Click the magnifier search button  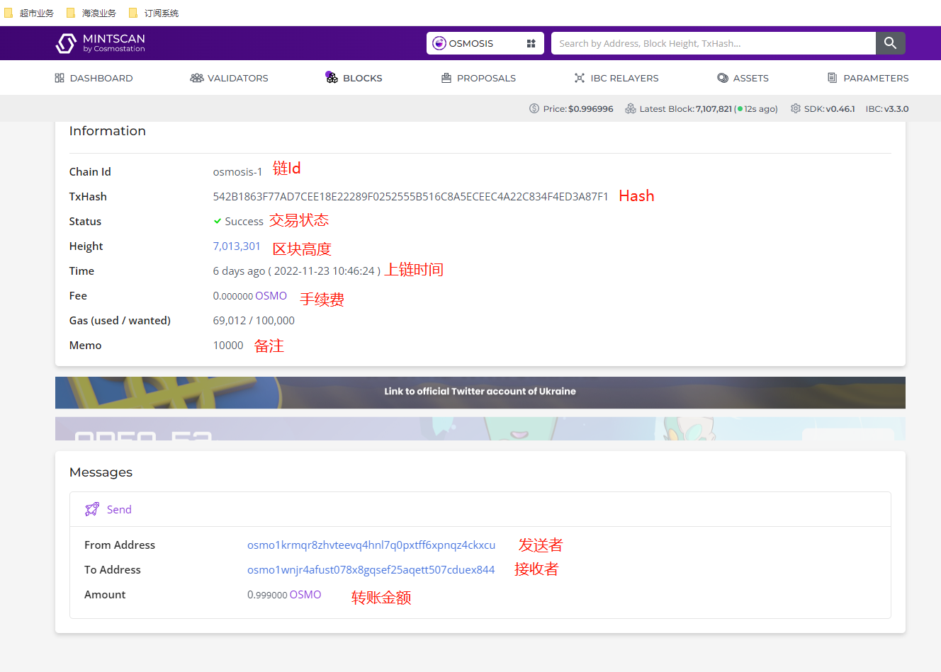click(890, 43)
